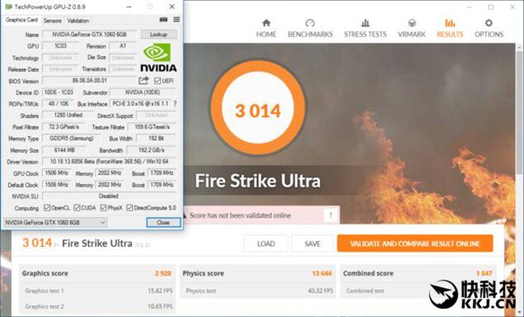
Task: Open the VRMARK section
Action: click(412, 29)
